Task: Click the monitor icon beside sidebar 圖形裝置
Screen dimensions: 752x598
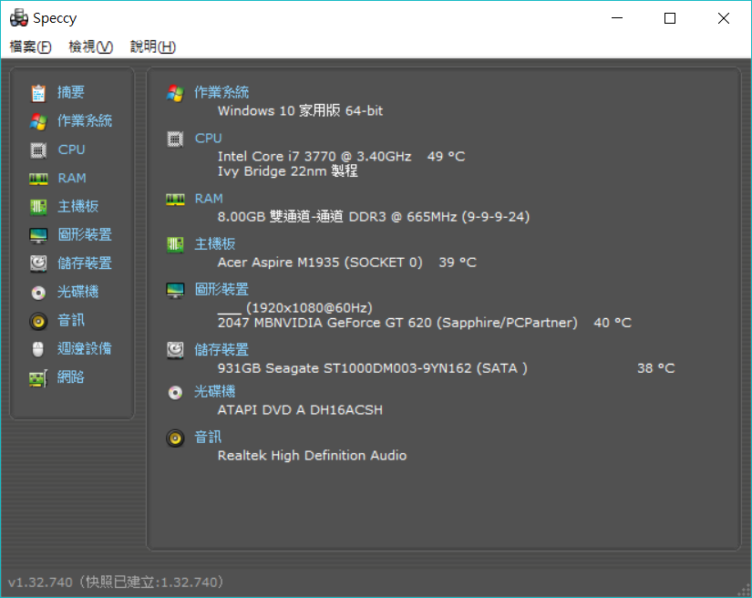Action: point(38,235)
